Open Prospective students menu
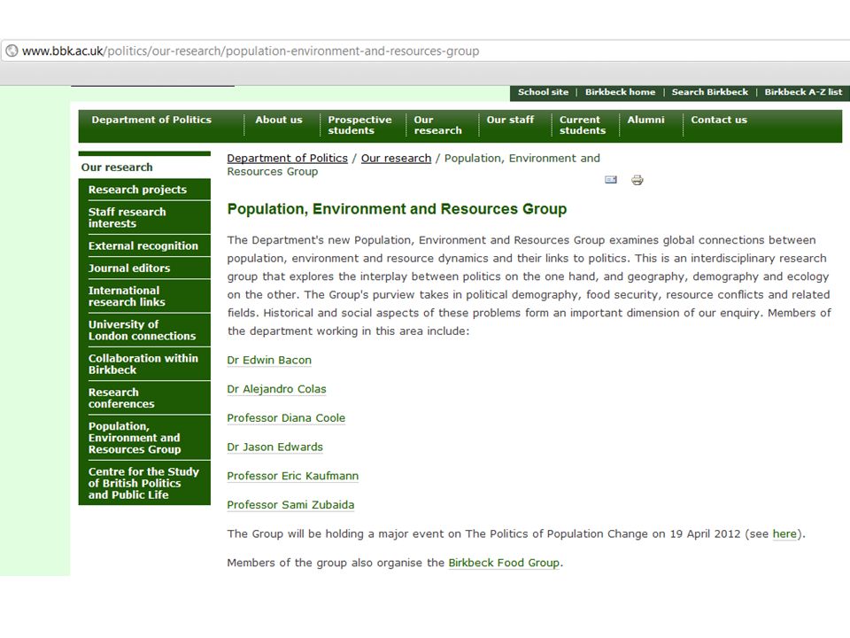The height and width of the screenshot is (638, 850). coord(359,125)
